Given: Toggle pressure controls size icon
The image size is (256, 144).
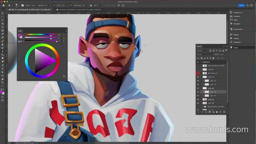Looking at the screenshot, I should point(119,5).
